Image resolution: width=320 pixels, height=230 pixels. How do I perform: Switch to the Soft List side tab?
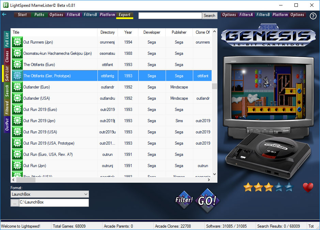7,73
